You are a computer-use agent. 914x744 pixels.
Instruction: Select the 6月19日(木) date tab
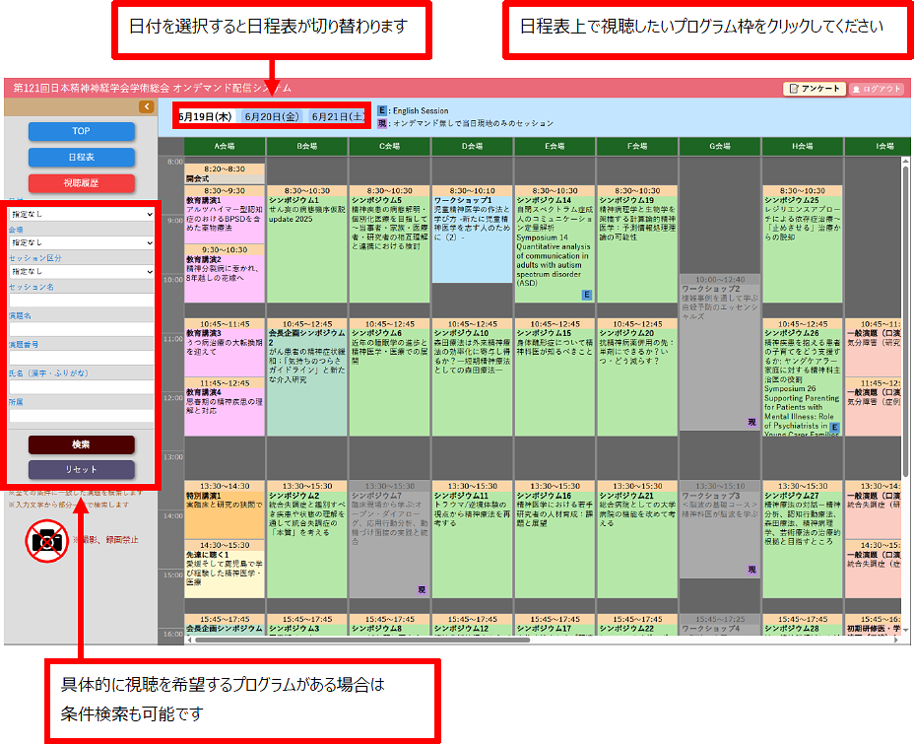205,116
